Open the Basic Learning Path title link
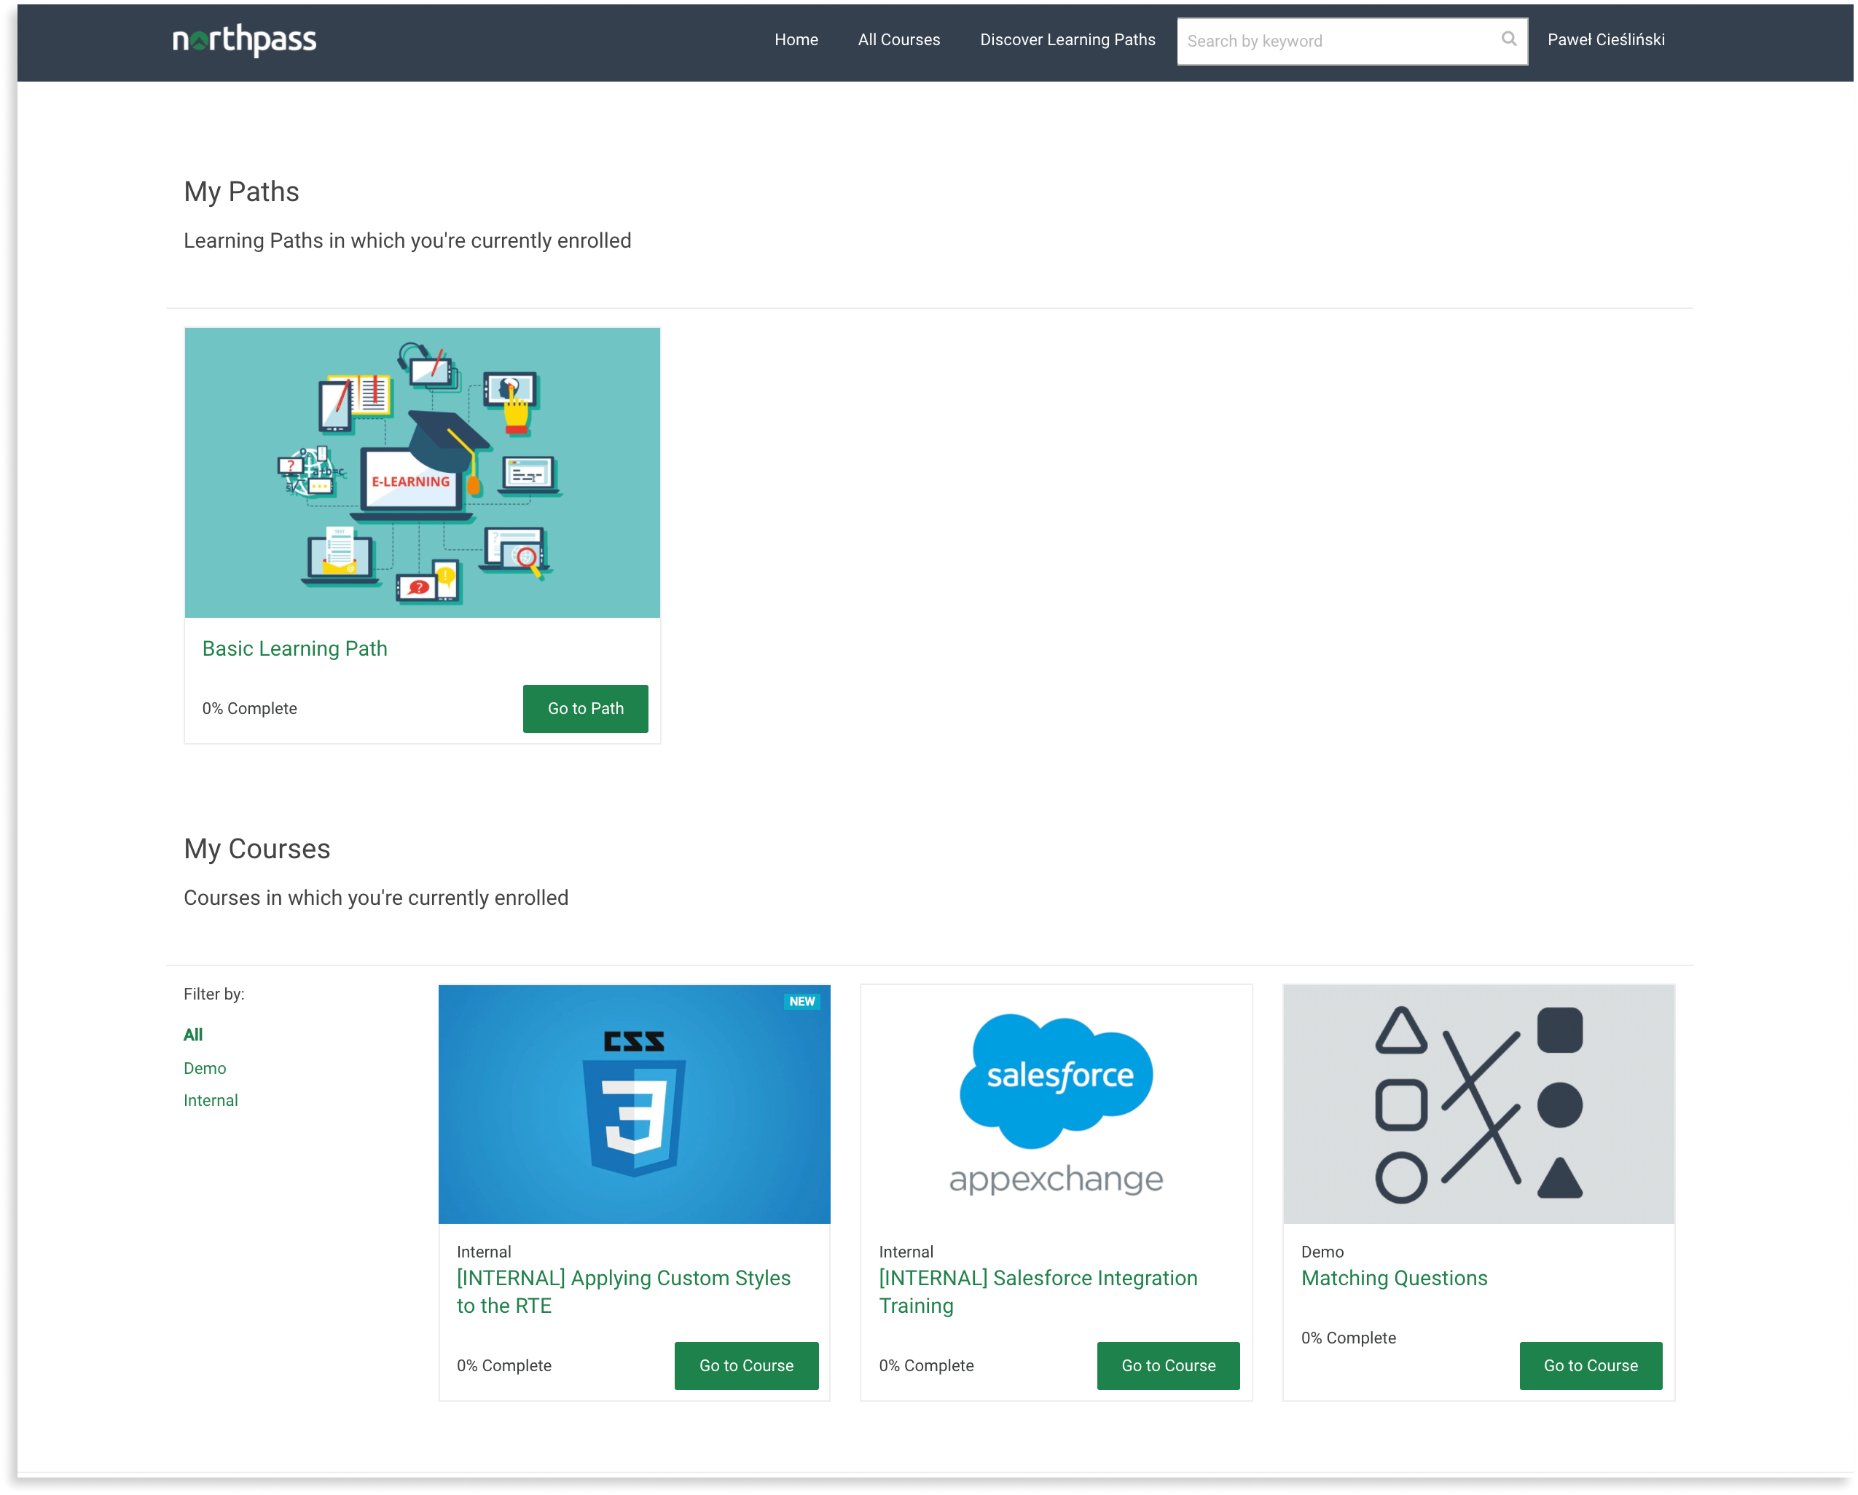The height and width of the screenshot is (1495, 1858). point(294,648)
